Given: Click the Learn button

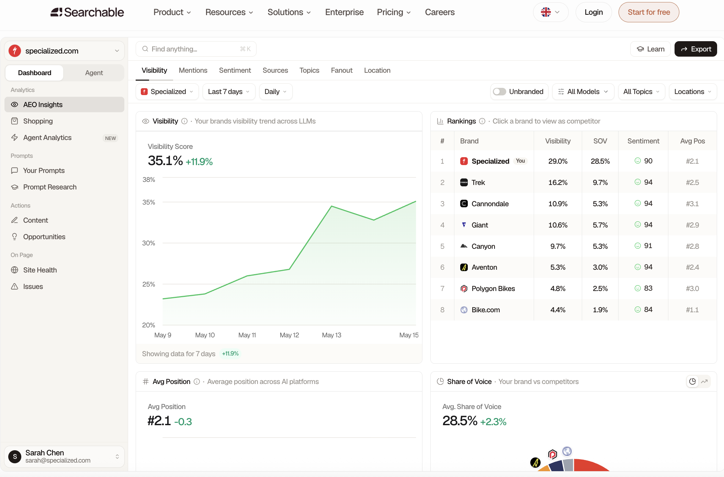Looking at the screenshot, I should click(651, 49).
